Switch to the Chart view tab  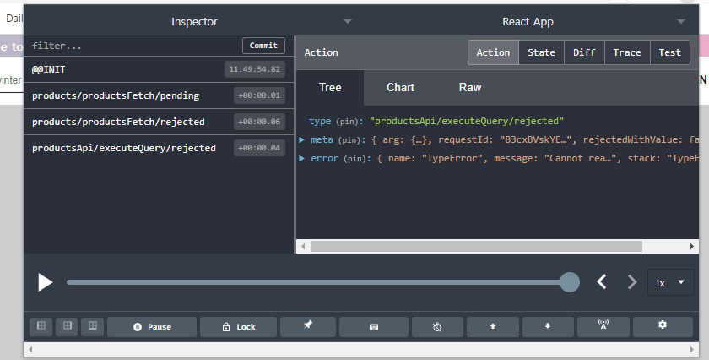tap(400, 87)
